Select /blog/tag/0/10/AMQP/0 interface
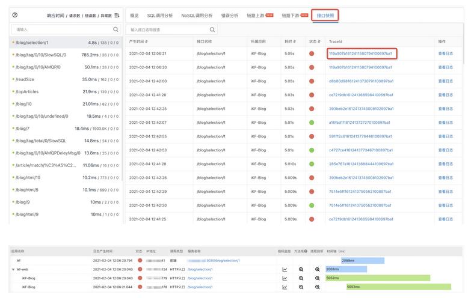The image size is (474, 298). [66, 67]
